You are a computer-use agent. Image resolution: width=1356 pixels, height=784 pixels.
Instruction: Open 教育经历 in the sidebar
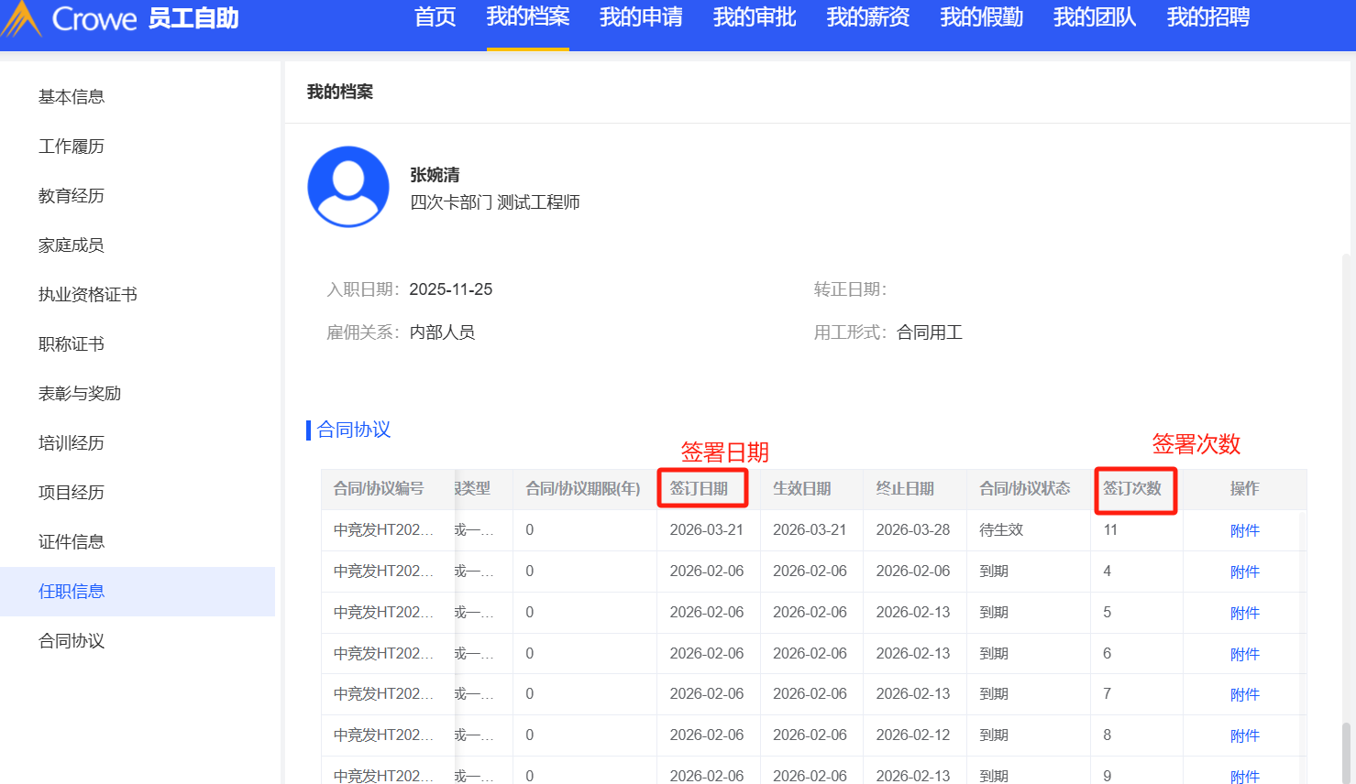coord(72,196)
